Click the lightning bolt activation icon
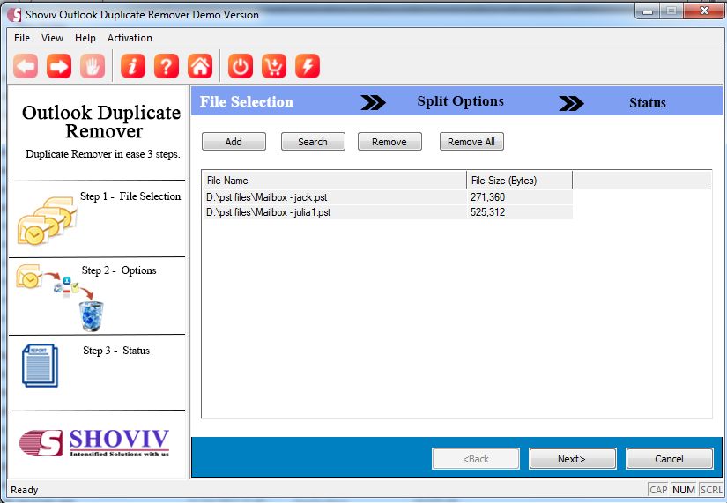The height and width of the screenshot is (503, 727). 308,66
